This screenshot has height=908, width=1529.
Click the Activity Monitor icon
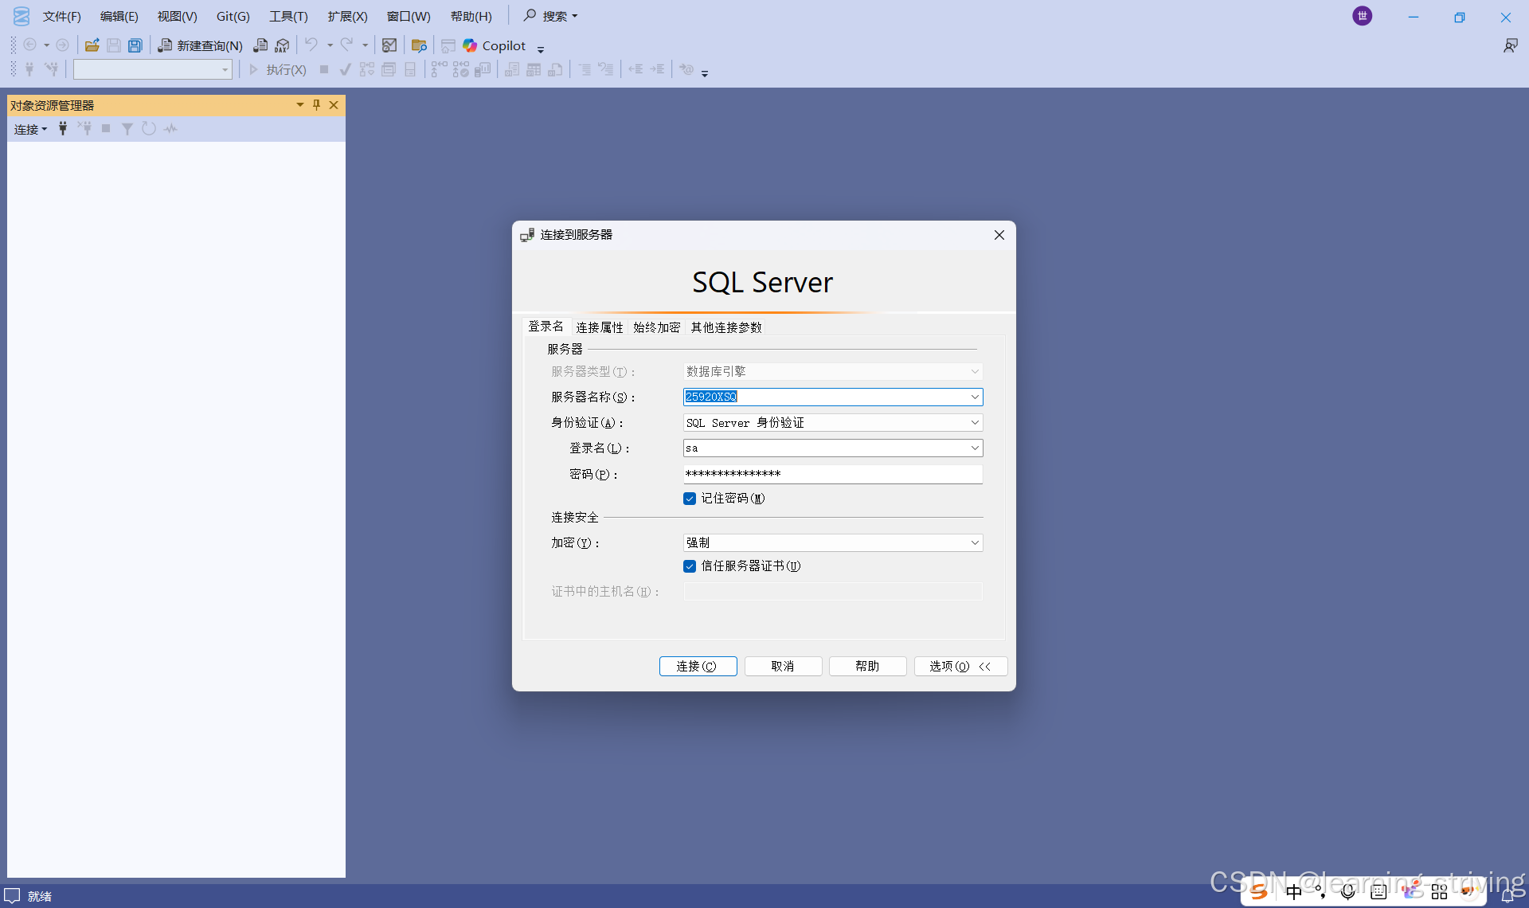[389, 45]
